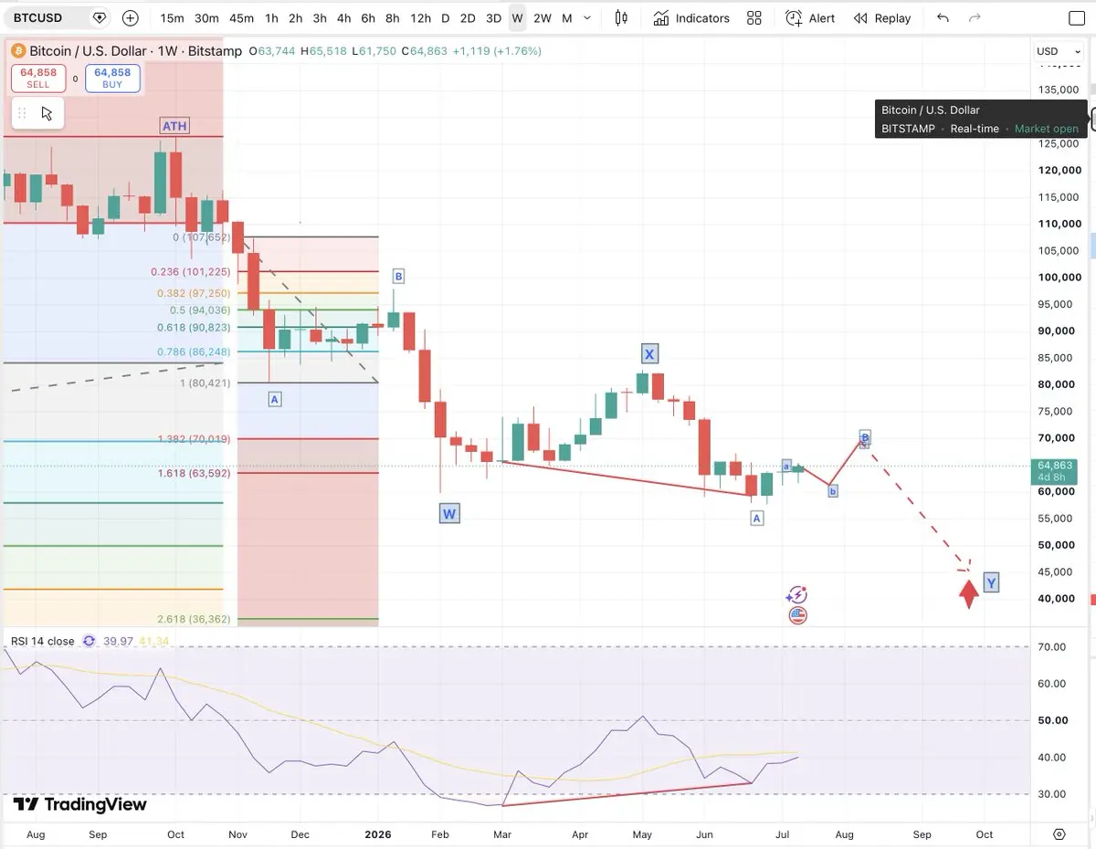Pick the D daily interval
Image resolution: width=1096 pixels, height=849 pixels.
445,18
